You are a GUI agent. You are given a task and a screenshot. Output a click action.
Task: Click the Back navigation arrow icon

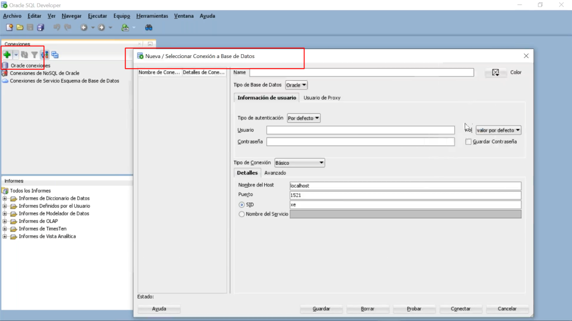click(x=84, y=27)
